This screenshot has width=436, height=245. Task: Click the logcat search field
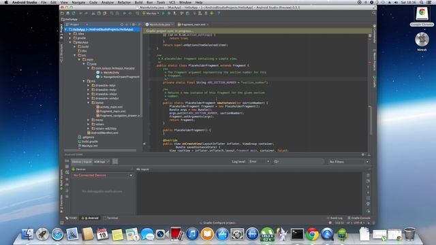click(298, 161)
